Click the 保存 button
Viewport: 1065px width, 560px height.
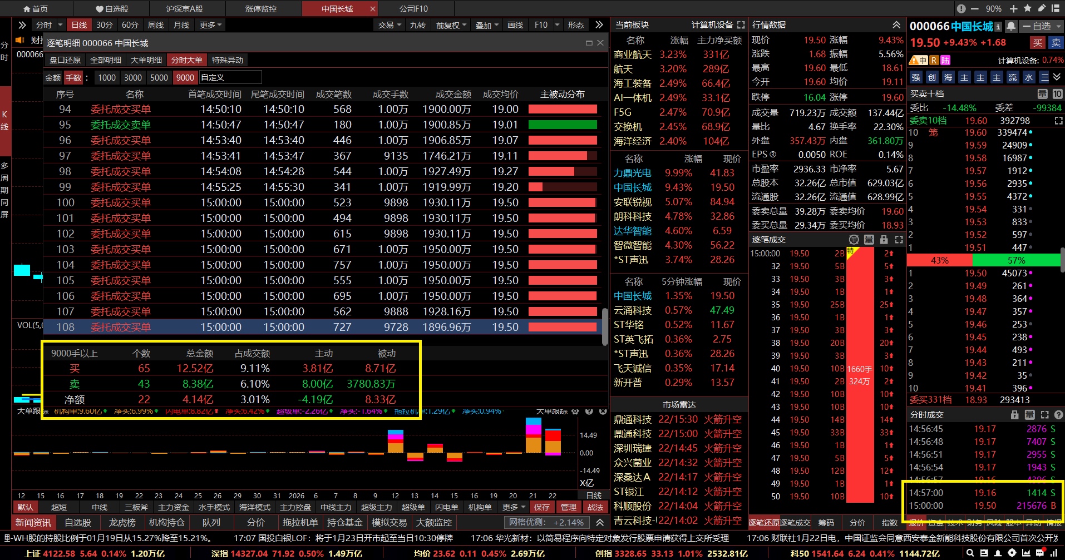click(x=541, y=507)
